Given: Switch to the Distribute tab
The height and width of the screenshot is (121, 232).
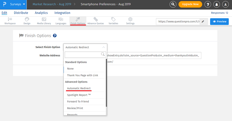Looking at the screenshot, I should [21, 13].
